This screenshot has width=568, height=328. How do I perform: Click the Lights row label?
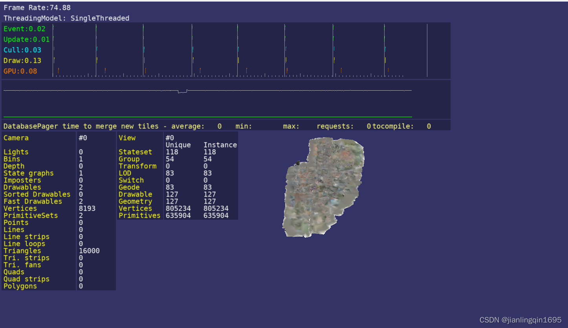tap(16, 152)
